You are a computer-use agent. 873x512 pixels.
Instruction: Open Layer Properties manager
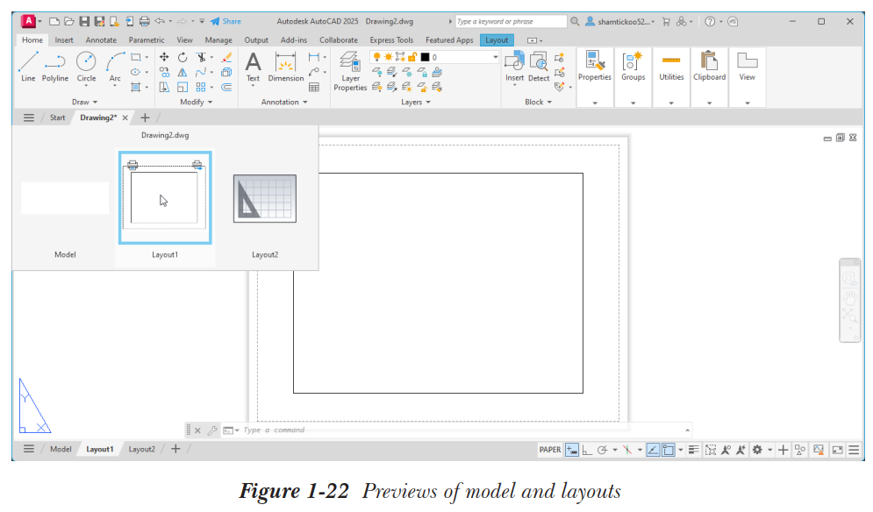350,71
